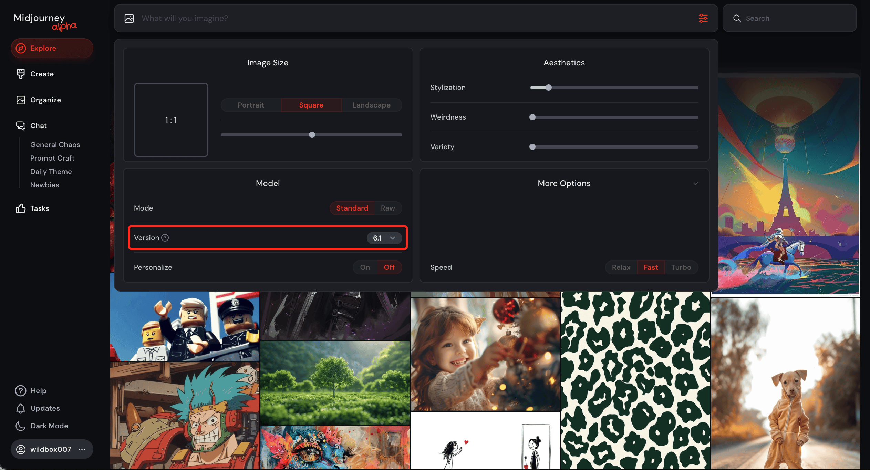The image size is (870, 470).
Task: Open the Prompt Craft chat room
Action: (52, 158)
